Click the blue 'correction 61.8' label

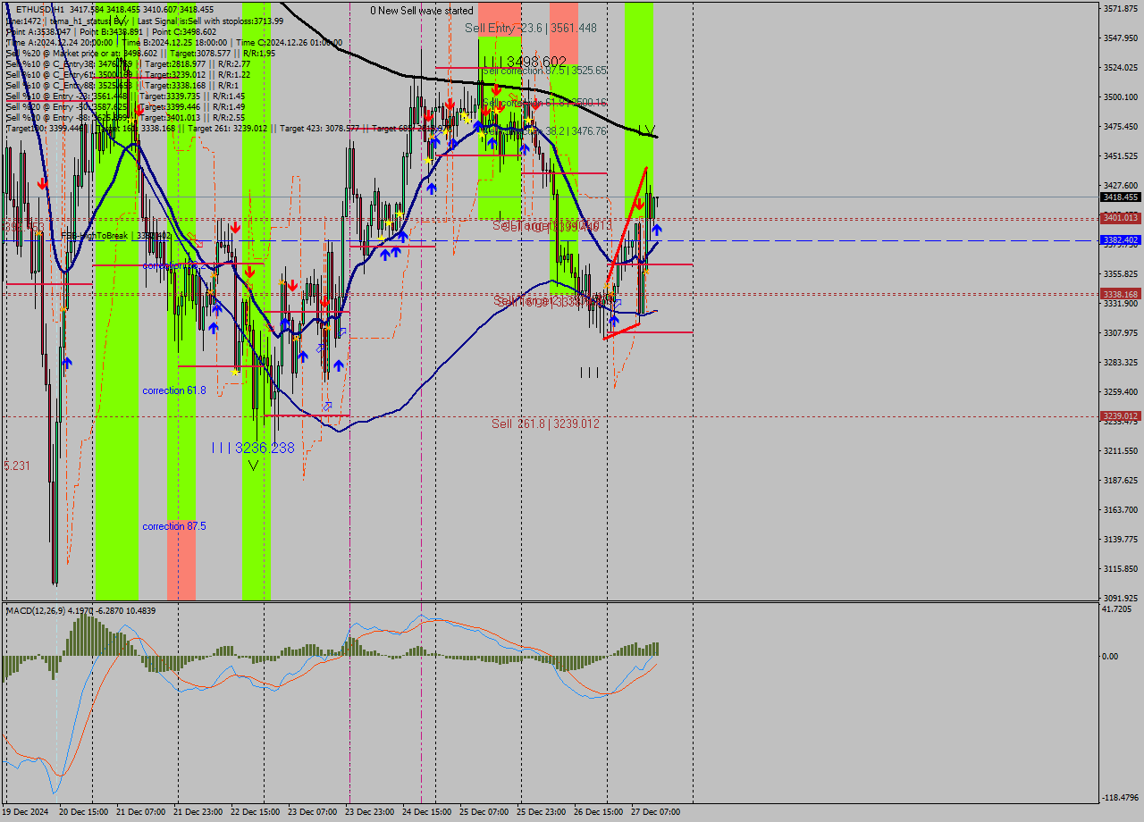tap(174, 390)
